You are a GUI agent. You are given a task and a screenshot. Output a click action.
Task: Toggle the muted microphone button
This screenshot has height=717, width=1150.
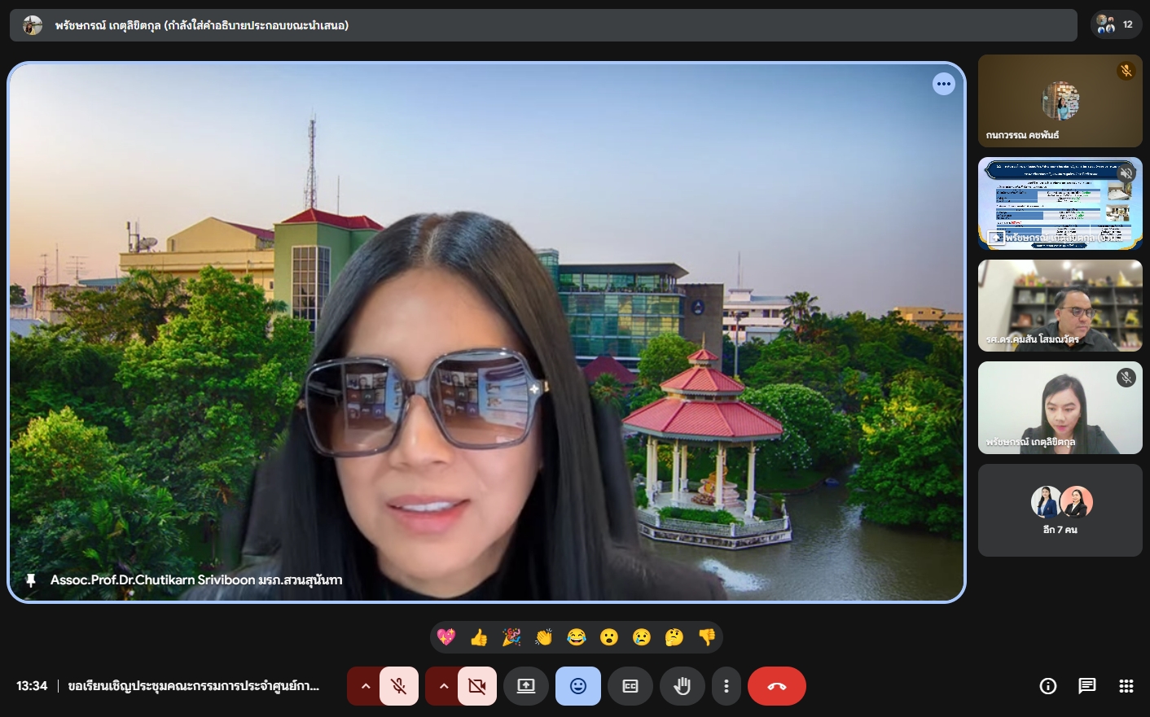click(398, 686)
